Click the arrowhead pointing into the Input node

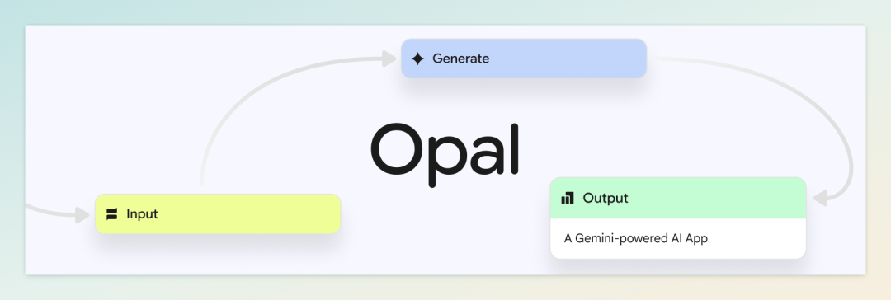[x=82, y=215]
